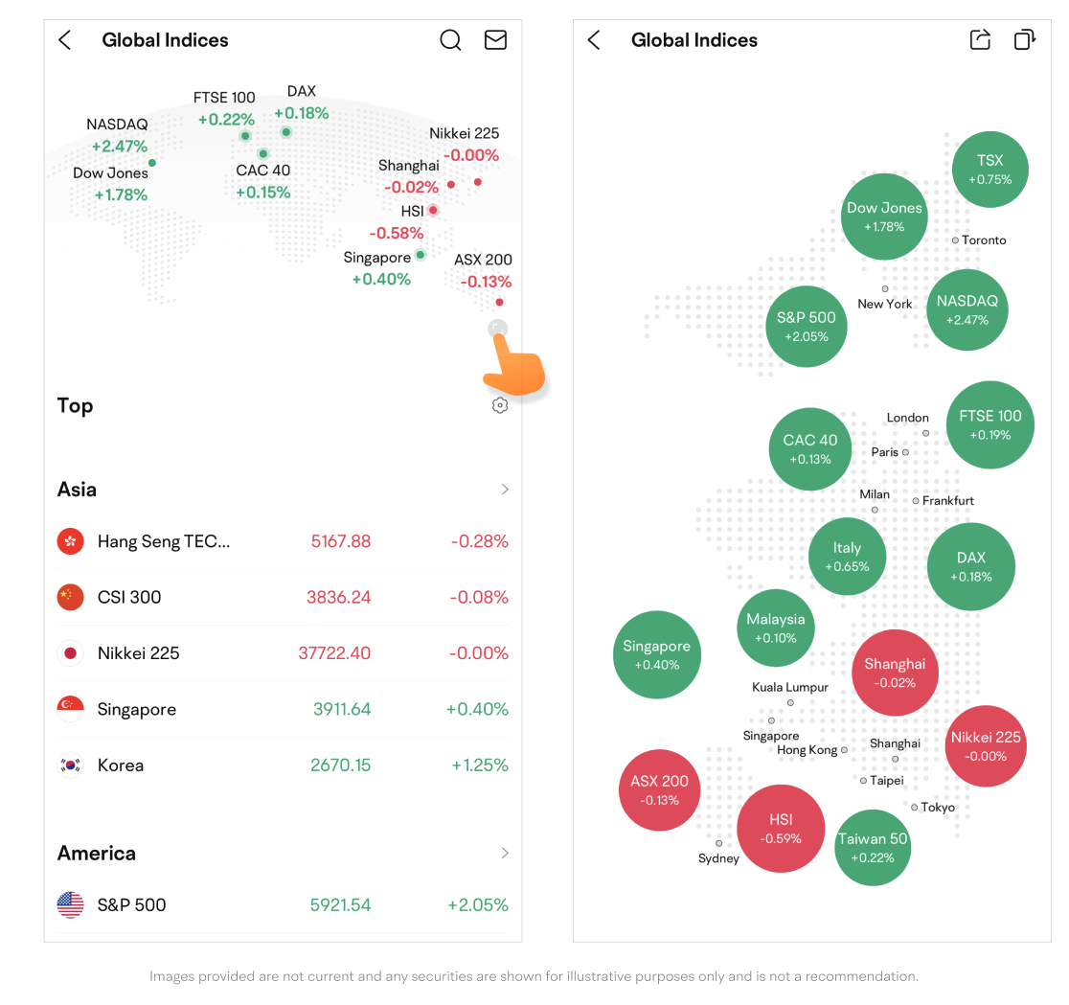This screenshot has width=1069, height=1005.
Task: Tap the Nikkei 225 list row
Action: pyautogui.click(x=283, y=653)
